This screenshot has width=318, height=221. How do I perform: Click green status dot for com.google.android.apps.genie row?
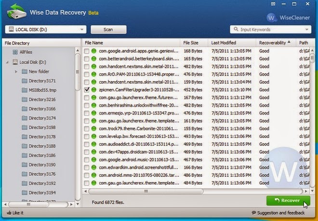[93, 51]
